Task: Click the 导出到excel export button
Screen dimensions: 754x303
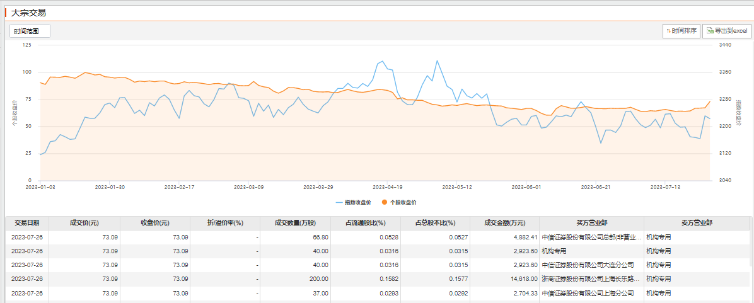Action: point(726,31)
